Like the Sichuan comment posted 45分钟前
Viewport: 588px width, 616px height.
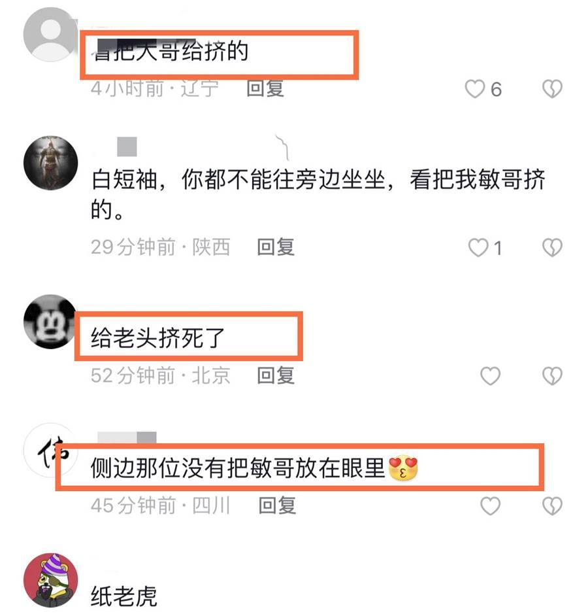(x=490, y=505)
